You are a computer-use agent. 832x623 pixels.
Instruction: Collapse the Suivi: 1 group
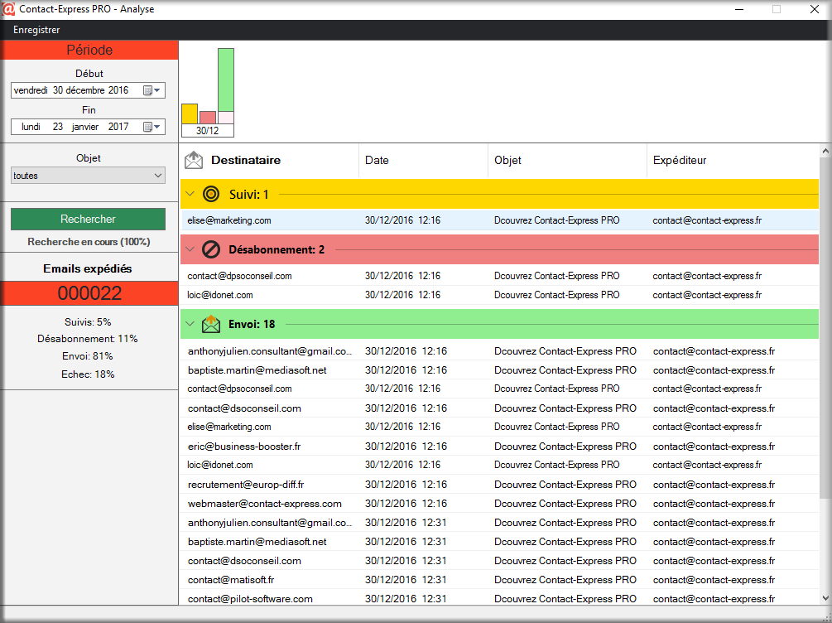190,194
